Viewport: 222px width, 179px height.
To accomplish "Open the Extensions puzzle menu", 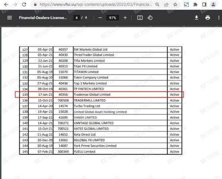I will 195,5.
